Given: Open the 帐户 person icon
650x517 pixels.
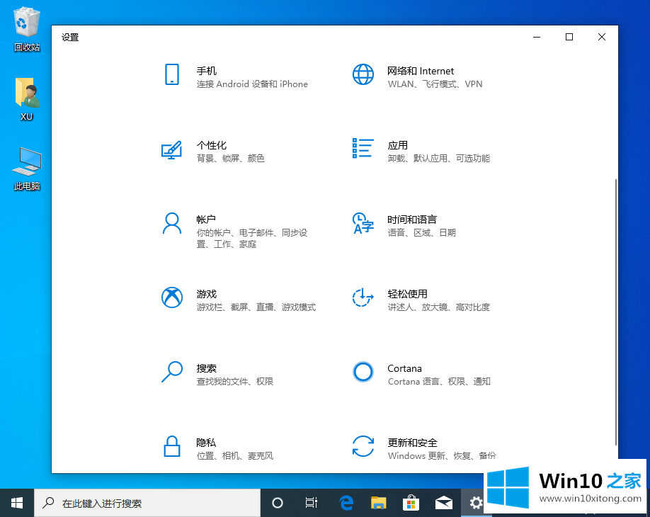Looking at the screenshot, I should [172, 224].
